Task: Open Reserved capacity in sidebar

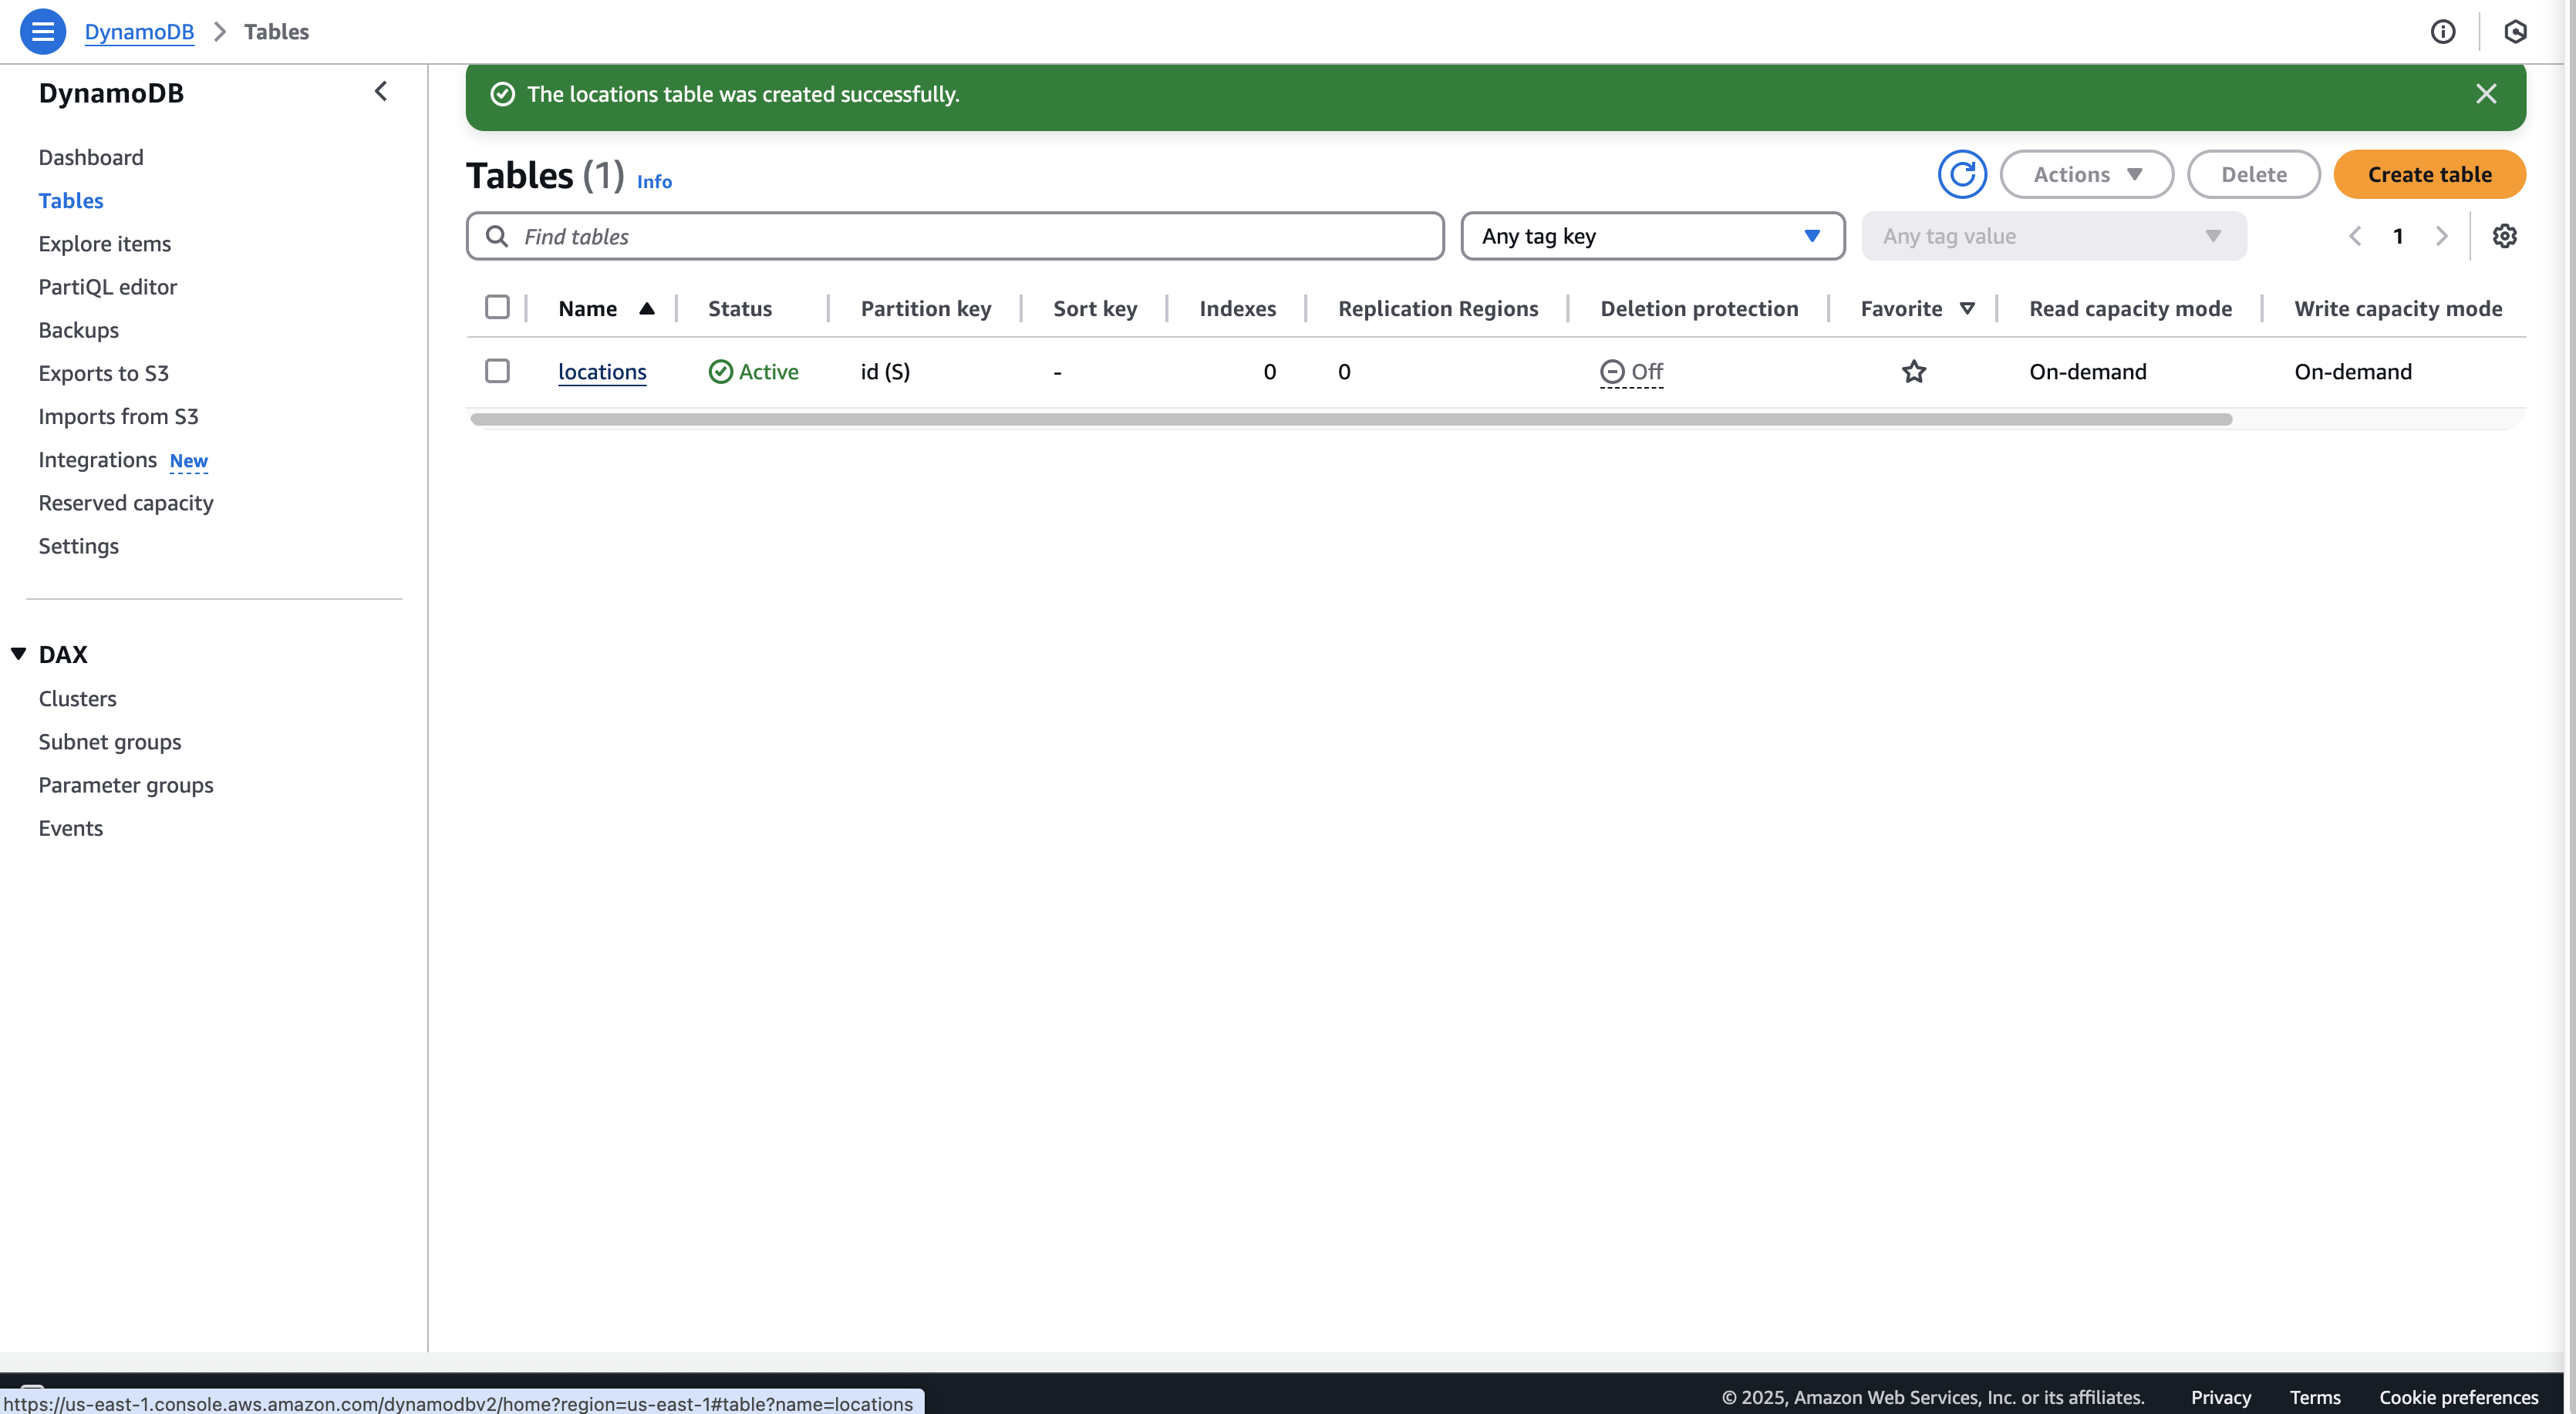Action: 126,502
